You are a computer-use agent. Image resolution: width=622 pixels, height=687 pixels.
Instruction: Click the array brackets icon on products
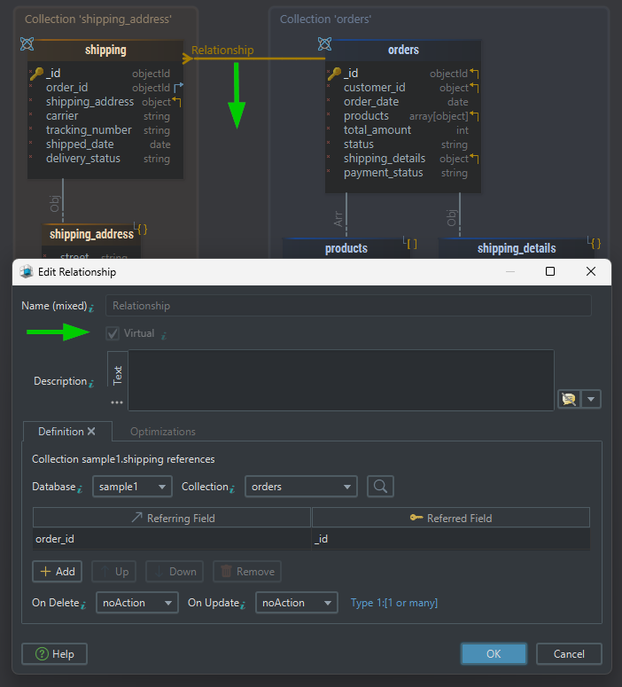pyautogui.click(x=411, y=244)
